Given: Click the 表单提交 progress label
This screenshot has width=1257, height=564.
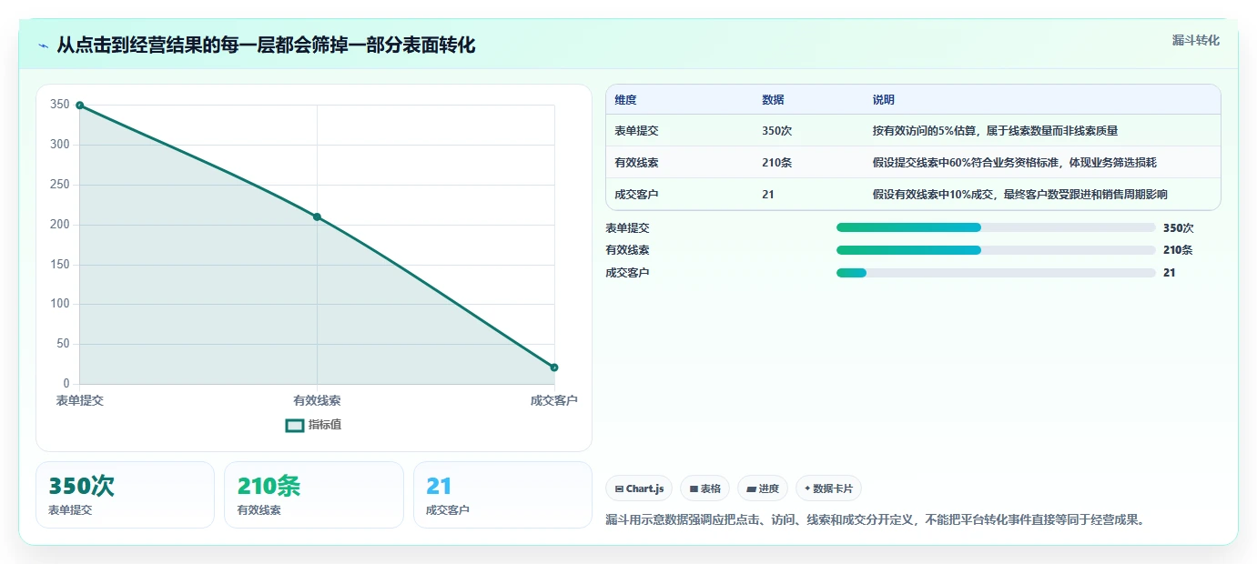Looking at the screenshot, I should tap(627, 228).
